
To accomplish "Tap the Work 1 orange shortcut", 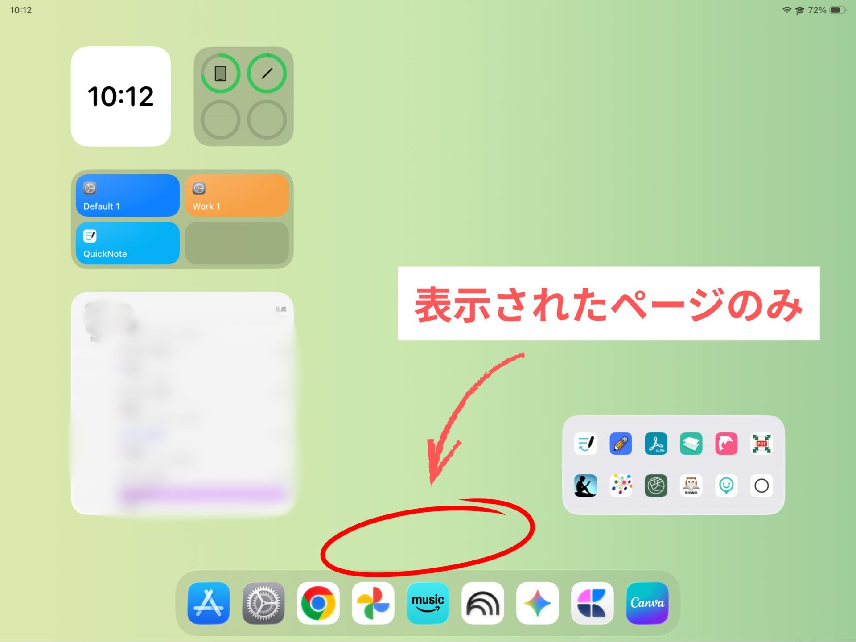I will pos(237,195).
